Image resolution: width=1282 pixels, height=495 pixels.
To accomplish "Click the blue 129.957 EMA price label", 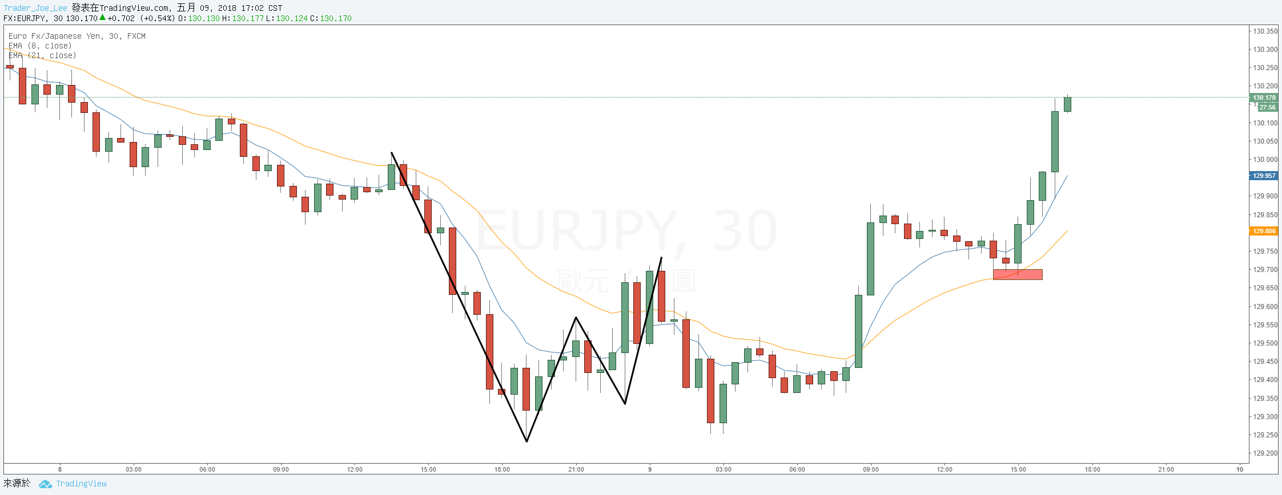I will click(x=1264, y=176).
